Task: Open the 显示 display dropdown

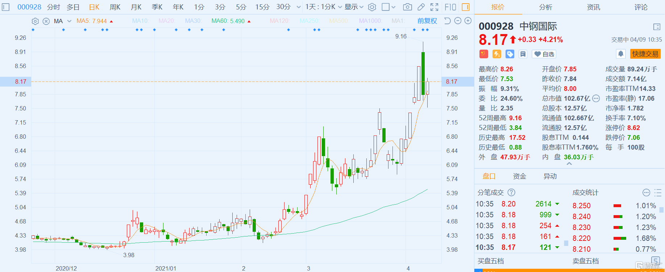Action: (x=354, y=7)
